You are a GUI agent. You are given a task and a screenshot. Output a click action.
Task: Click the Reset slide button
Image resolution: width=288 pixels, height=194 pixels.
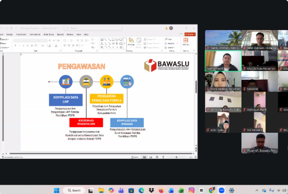(3, 43)
